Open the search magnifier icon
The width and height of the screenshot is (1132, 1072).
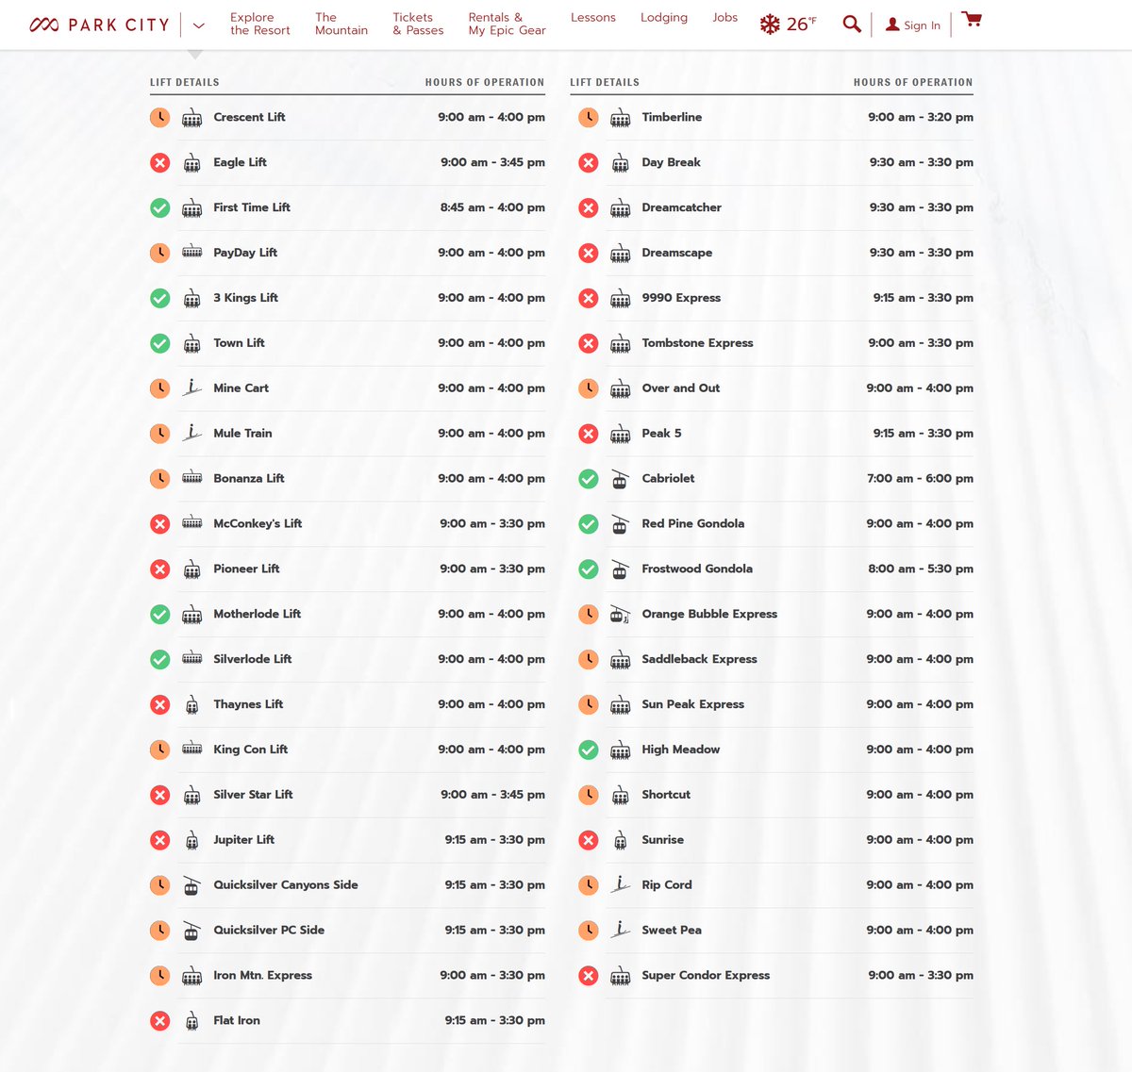(852, 25)
